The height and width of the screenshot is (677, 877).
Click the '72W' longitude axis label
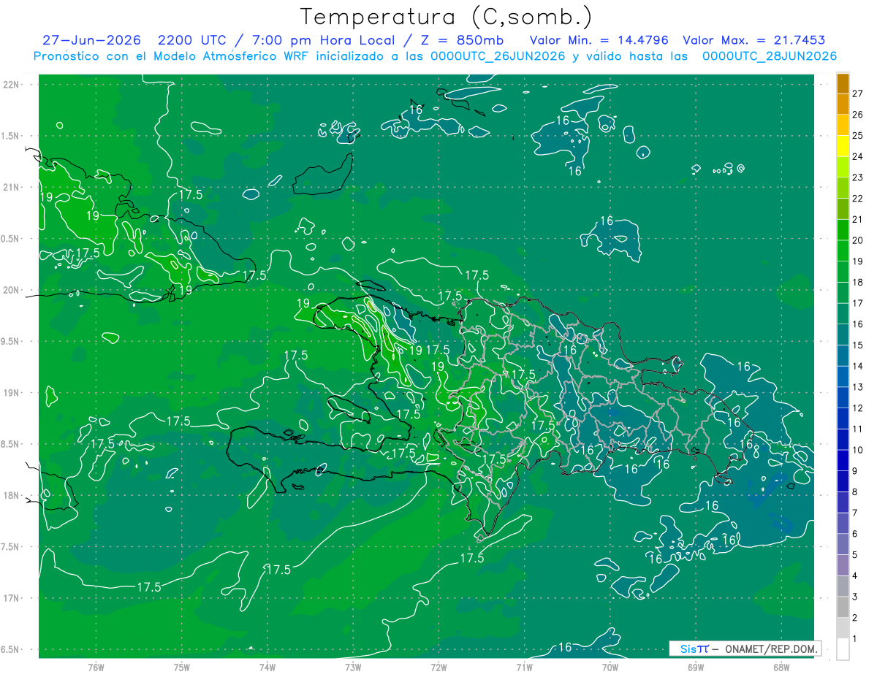(438, 667)
